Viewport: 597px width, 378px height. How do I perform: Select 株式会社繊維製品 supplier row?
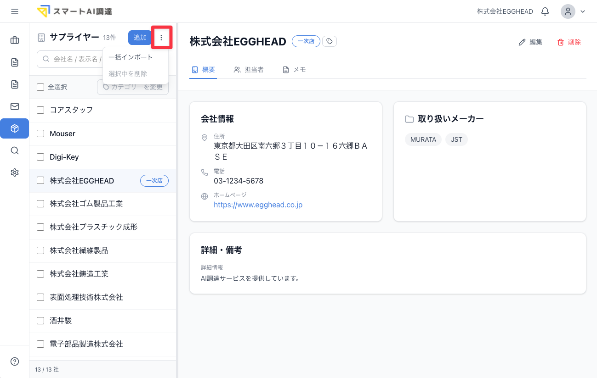tap(103, 250)
